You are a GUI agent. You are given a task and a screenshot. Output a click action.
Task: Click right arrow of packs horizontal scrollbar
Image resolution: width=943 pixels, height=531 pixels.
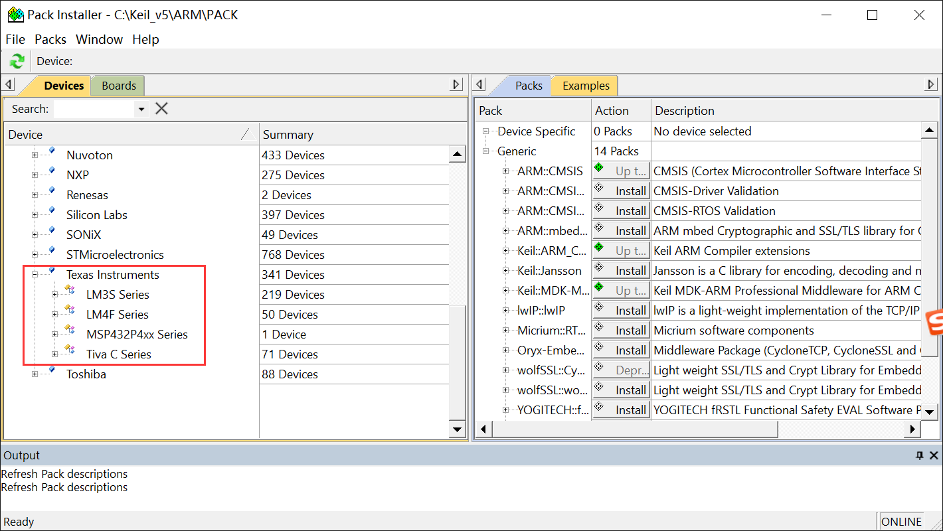913,429
